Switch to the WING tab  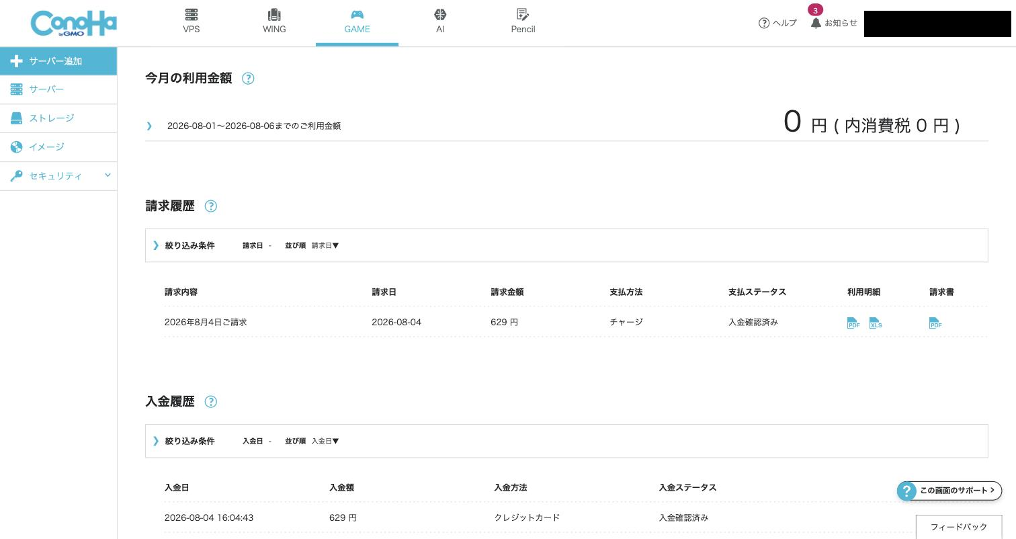coord(274,22)
